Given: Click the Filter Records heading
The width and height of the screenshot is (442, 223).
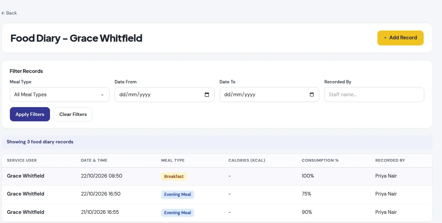Looking at the screenshot, I should tap(27, 71).
